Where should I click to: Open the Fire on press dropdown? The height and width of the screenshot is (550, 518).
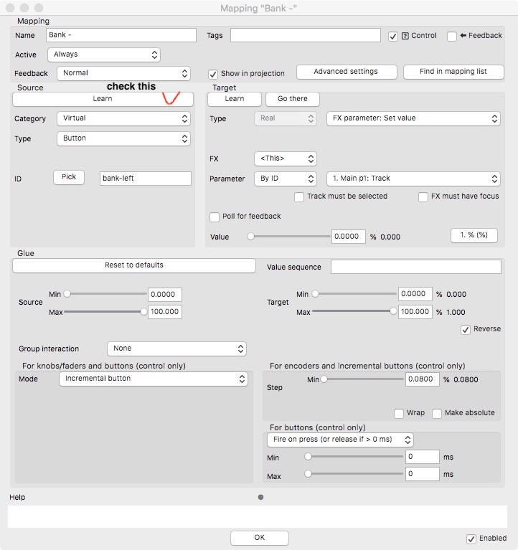(340, 440)
